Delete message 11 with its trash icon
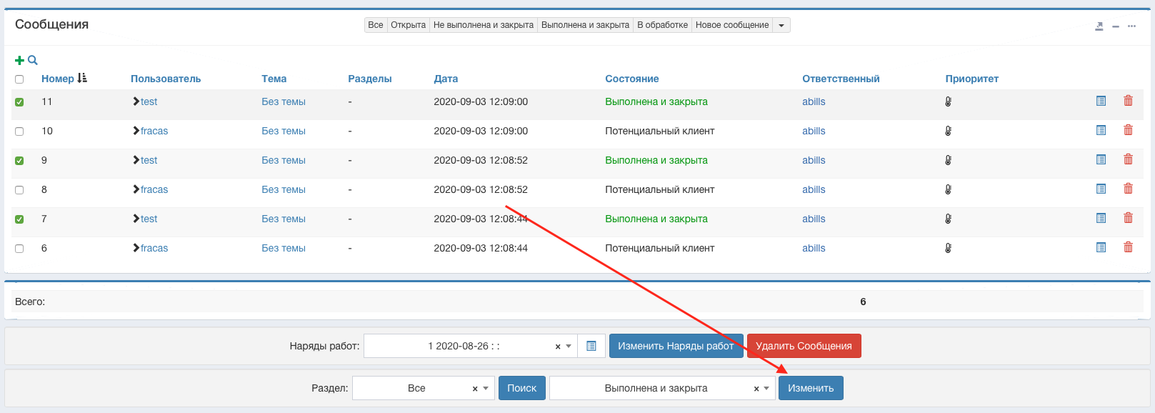1155x413 pixels. click(1128, 101)
